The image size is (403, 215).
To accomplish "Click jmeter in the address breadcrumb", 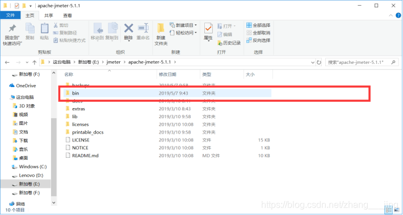I will 114,62.
